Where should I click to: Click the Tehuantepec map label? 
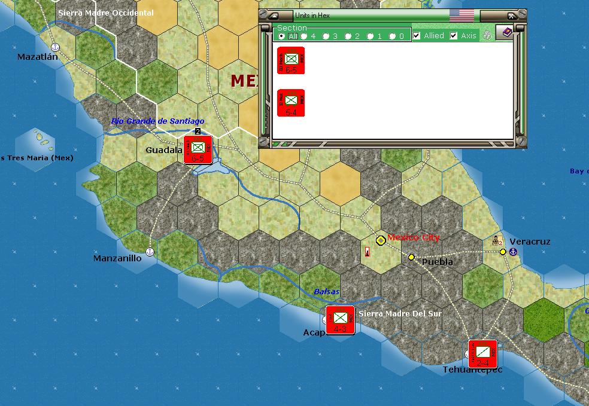pyautogui.click(x=472, y=370)
